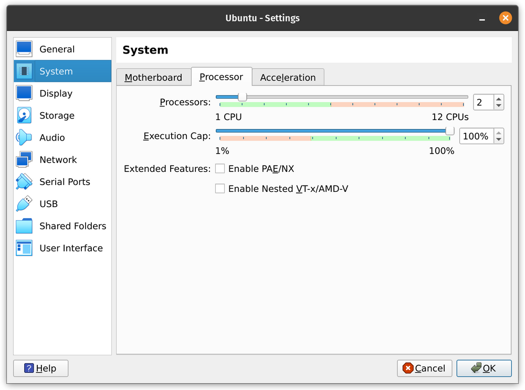Click the User Interface settings icon
The width and height of the screenshot is (525, 390).
[x=24, y=248]
